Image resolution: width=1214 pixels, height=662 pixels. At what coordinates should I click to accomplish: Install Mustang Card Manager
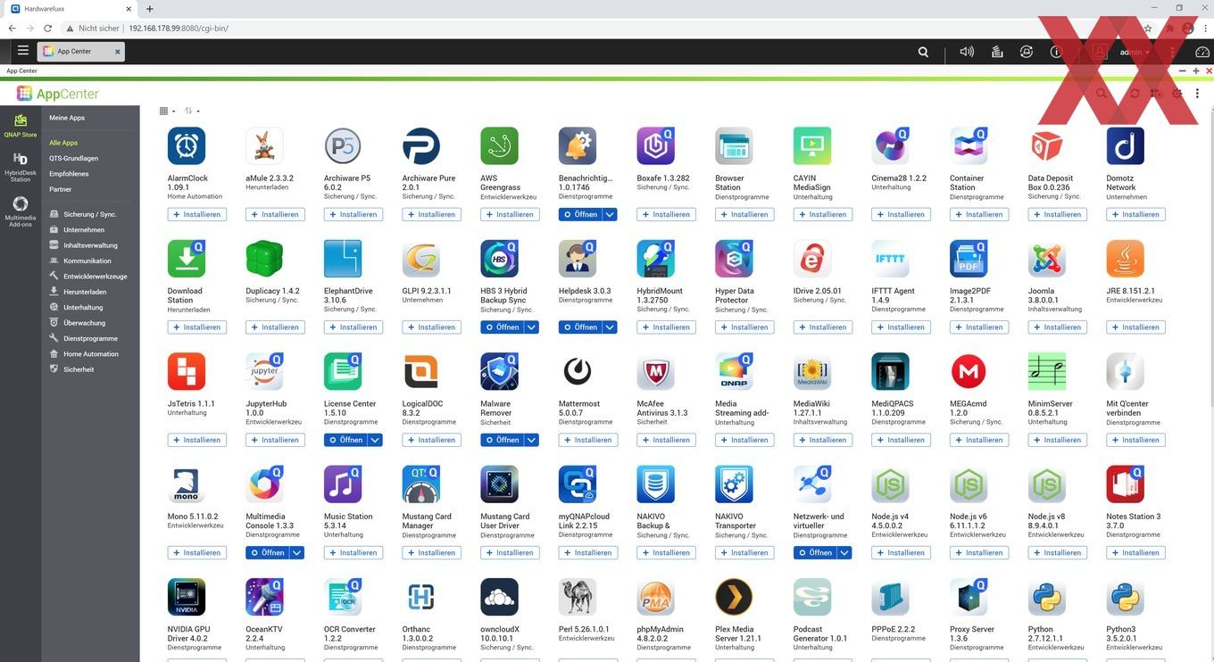tap(432, 553)
